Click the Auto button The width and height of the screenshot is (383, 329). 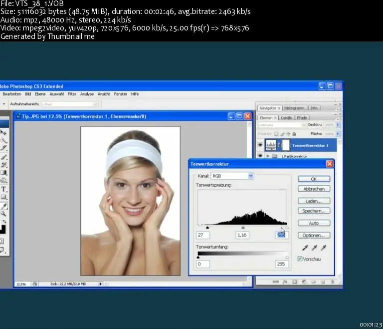[314, 223]
